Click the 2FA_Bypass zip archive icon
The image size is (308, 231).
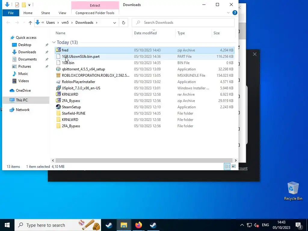(x=58, y=100)
